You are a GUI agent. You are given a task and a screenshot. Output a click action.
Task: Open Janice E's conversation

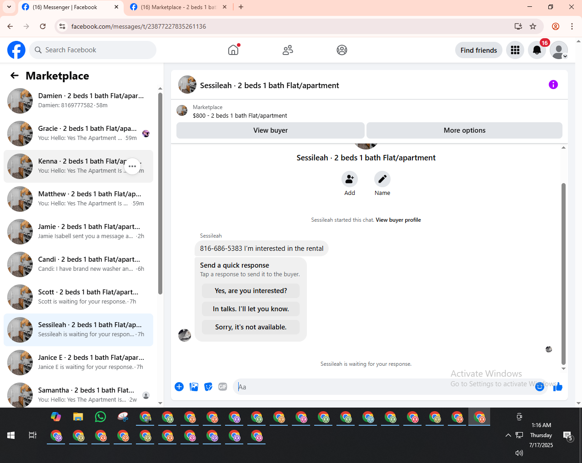click(x=78, y=363)
